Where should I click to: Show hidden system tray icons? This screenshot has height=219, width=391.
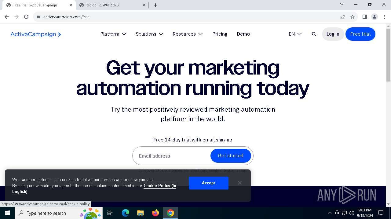point(329,213)
